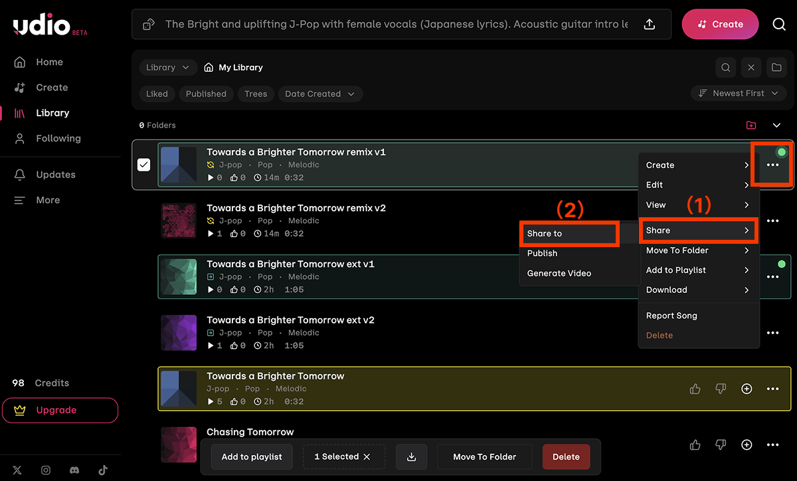Click the folder view icon in library toolbar
Image resolution: width=797 pixels, height=481 pixels.
pos(776,67)
